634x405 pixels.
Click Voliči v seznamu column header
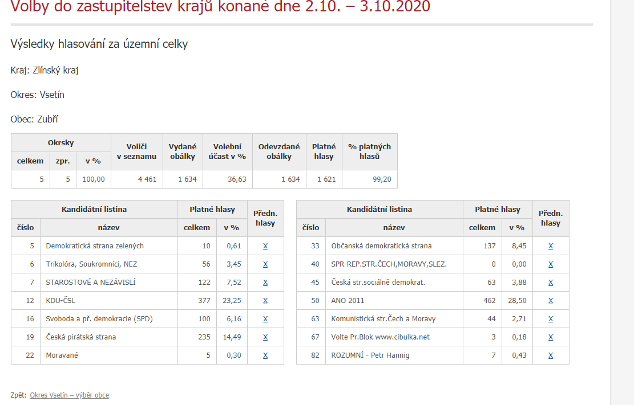click(136, 152)
